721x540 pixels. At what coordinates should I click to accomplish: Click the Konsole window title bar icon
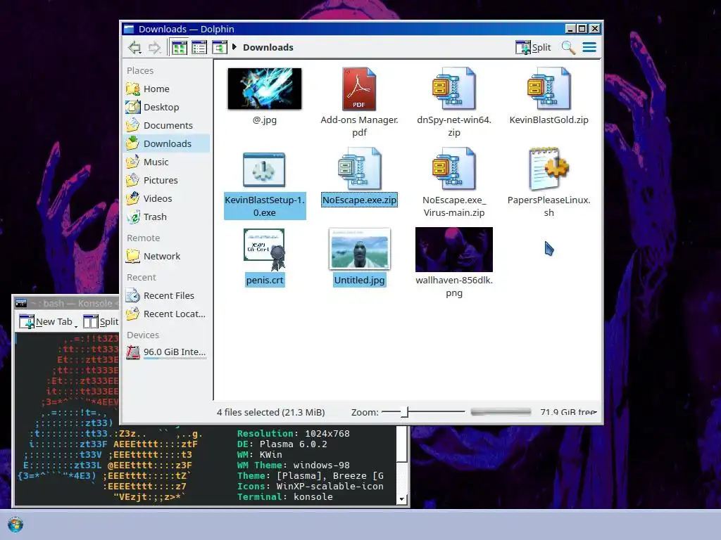tap(20, 303)
